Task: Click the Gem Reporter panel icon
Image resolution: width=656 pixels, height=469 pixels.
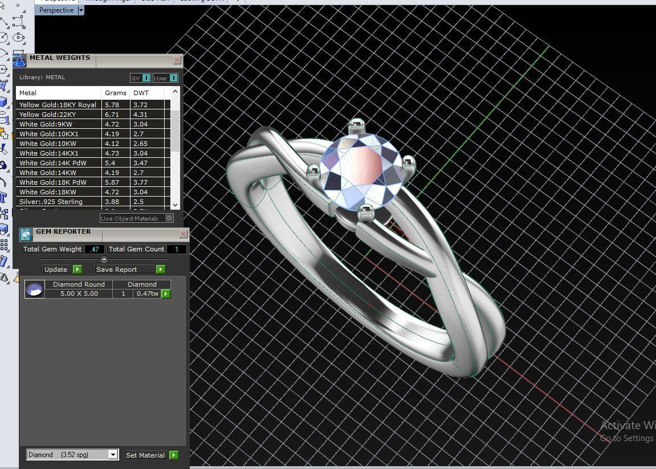Action: [x=26, y=234]
